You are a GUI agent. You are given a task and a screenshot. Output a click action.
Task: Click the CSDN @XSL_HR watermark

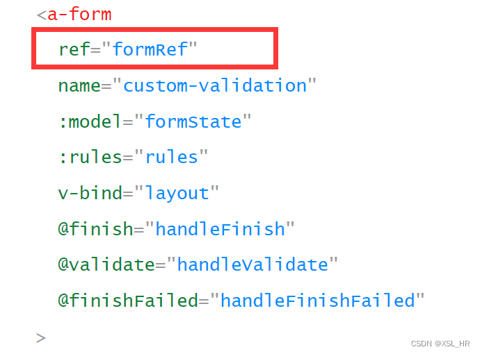point(440,344)
